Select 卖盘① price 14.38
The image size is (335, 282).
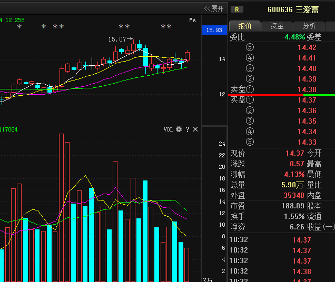(307, 89)
